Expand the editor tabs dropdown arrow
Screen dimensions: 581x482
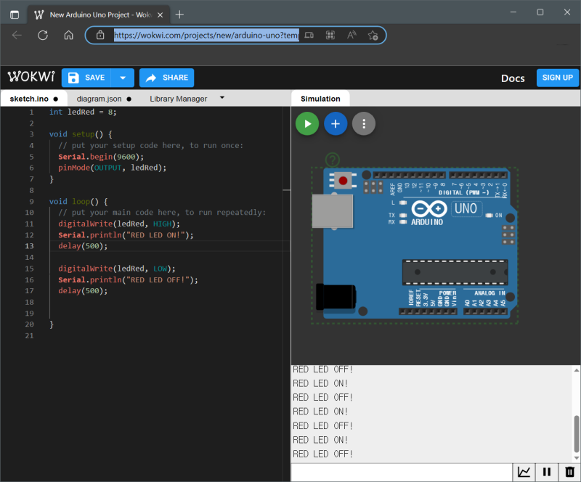[222, 97]
